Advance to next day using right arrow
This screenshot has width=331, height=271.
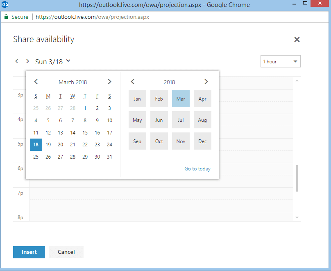(x=27, y=61)
